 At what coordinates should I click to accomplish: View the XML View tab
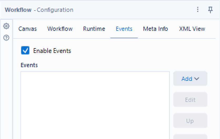(192, 29)
